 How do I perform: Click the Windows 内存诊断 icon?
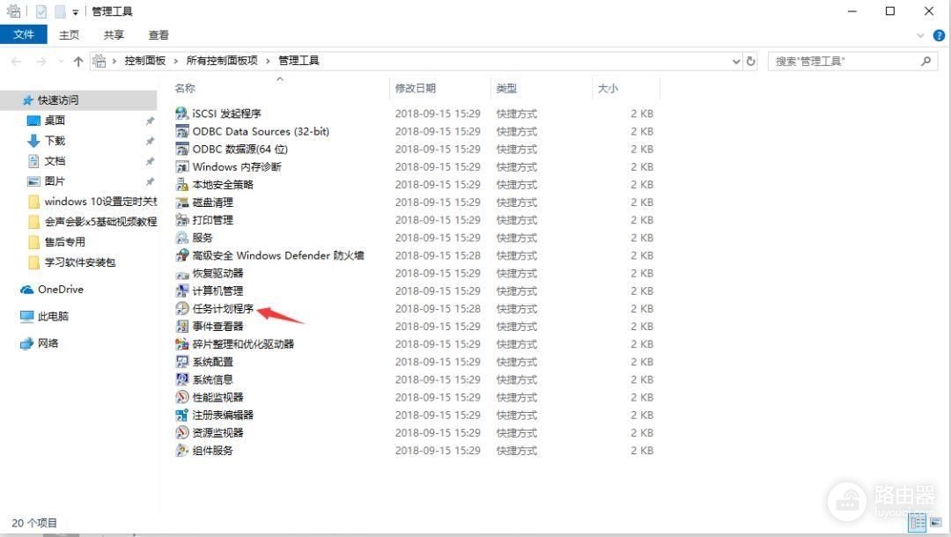[x=182, y=166]
